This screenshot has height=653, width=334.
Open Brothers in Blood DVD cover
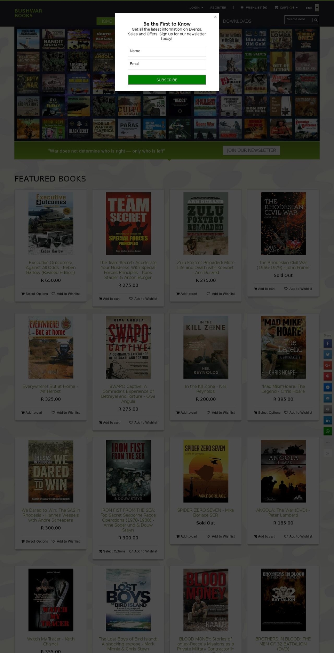(283, 600)
